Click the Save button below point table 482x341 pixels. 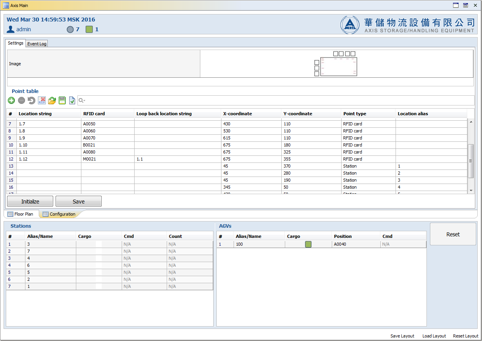click(x=79, y=201)
